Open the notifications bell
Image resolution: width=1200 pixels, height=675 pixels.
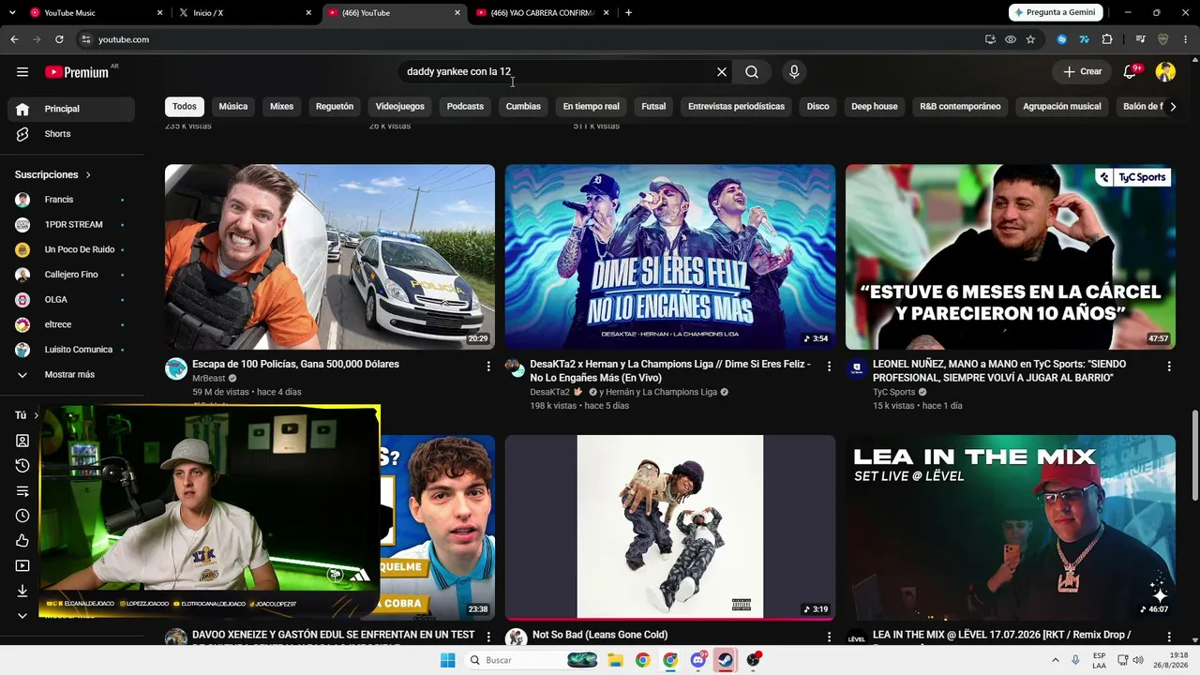[1130, 72]
